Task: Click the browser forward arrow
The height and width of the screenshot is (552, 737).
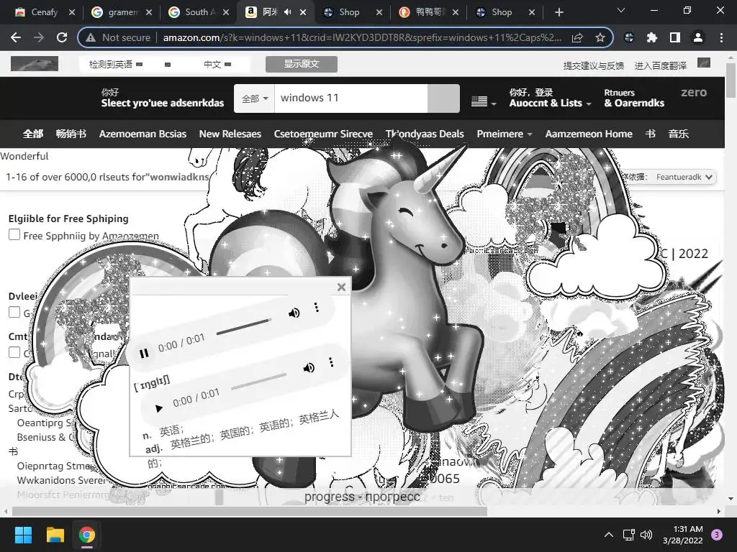Action: tap(39, 37)
